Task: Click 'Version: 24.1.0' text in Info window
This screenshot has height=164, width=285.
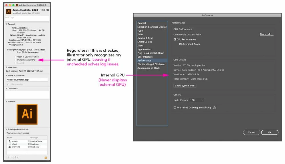Action: (x=16, y=45)
